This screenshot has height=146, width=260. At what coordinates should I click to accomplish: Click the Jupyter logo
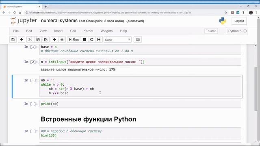point(24,21)
